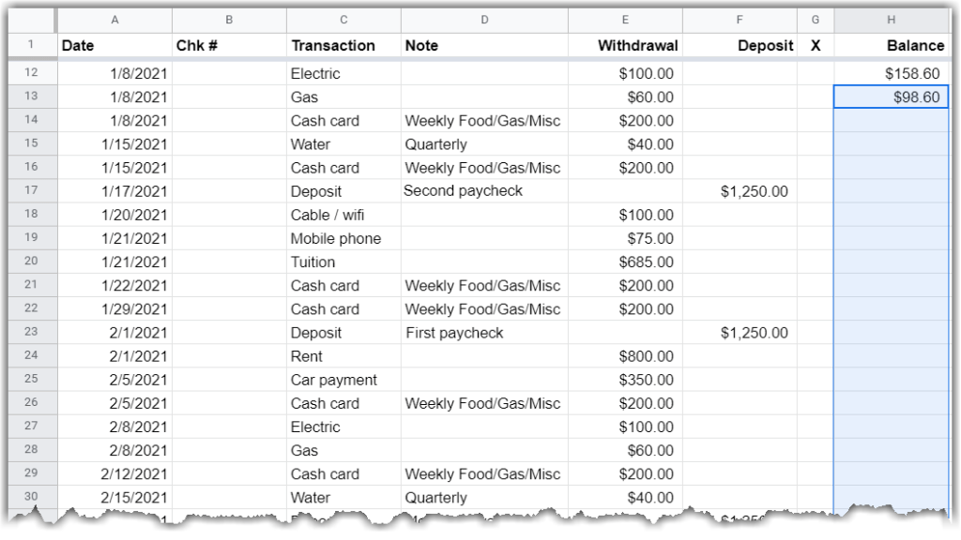961x540 pixels.
Task: Select row number 30
Action: [34, 497]
